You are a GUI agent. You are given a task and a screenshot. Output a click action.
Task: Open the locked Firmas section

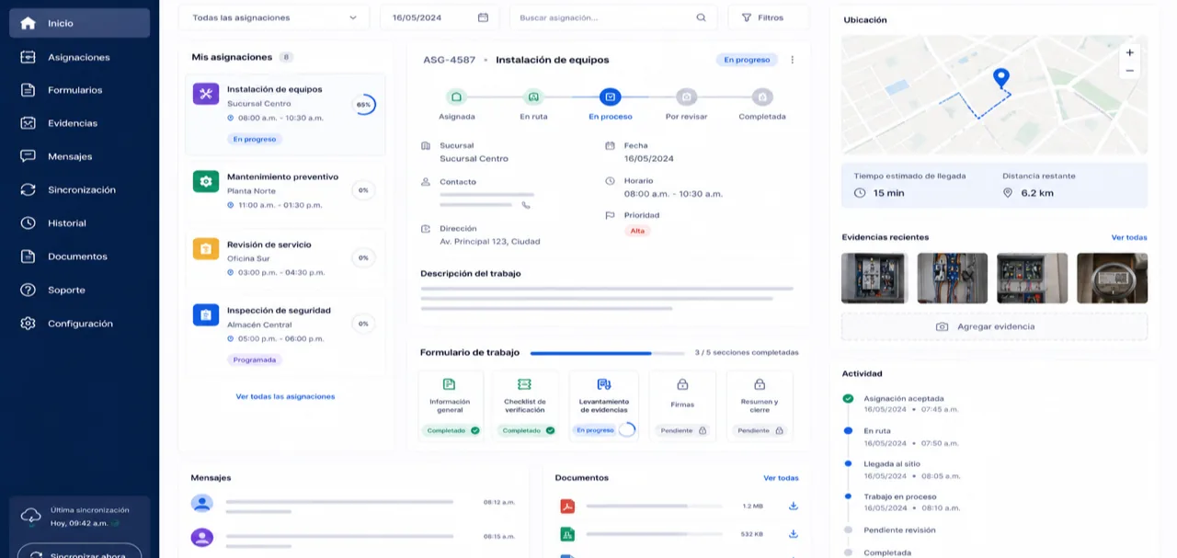[682, 405]
